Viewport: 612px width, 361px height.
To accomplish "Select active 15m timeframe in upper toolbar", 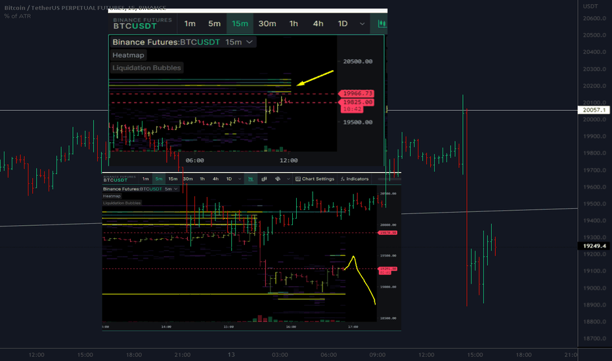I will tap(240, 24).
